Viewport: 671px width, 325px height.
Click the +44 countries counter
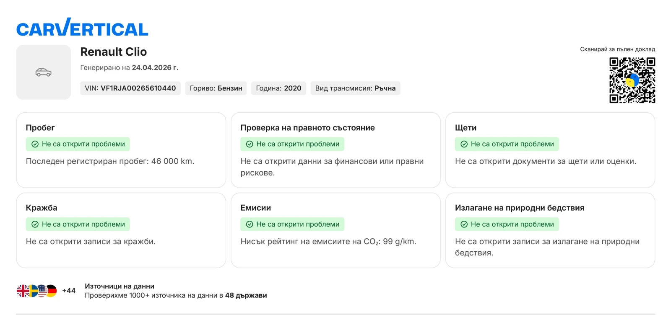[x=69, y=291]
